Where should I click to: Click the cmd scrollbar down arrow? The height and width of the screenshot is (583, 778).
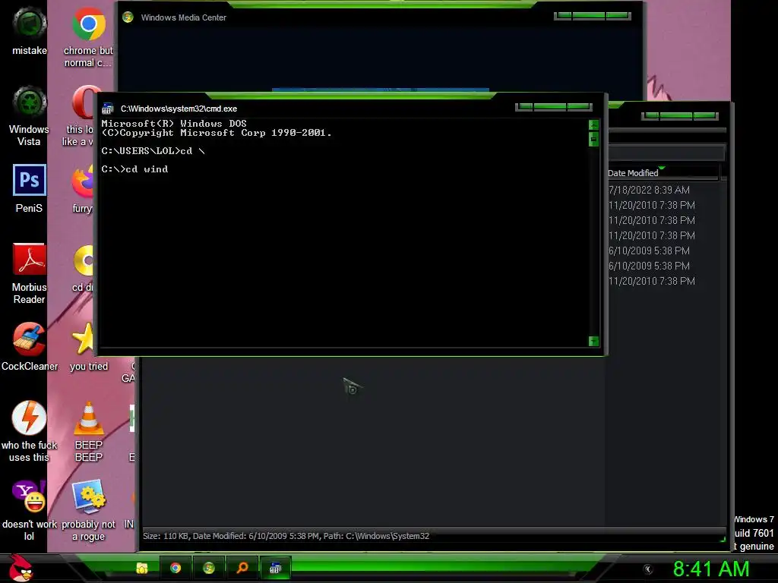[x=593, y=341]
